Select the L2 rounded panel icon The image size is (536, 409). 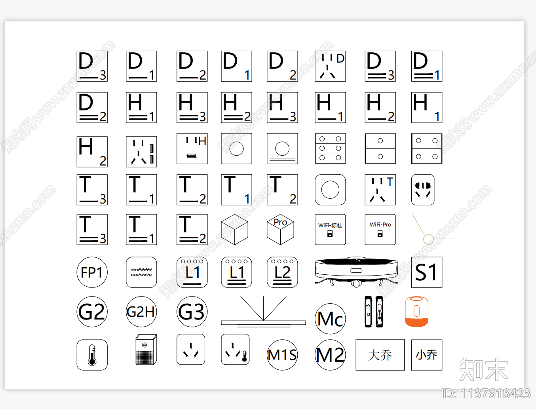pos(282,272)
